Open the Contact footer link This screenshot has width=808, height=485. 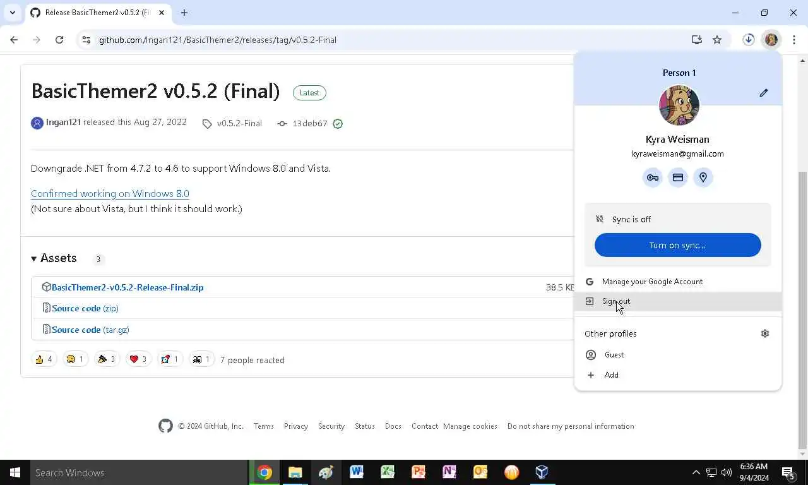click(425, 426)
